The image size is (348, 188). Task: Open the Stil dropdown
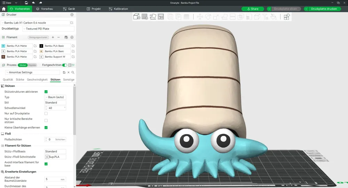click(55, 103)
